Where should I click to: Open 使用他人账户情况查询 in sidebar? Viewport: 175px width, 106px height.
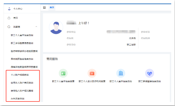point(22,91)
